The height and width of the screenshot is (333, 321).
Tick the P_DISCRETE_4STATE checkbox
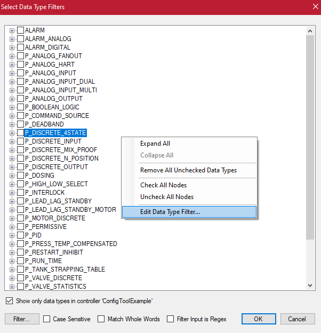(x=20, y=133)
